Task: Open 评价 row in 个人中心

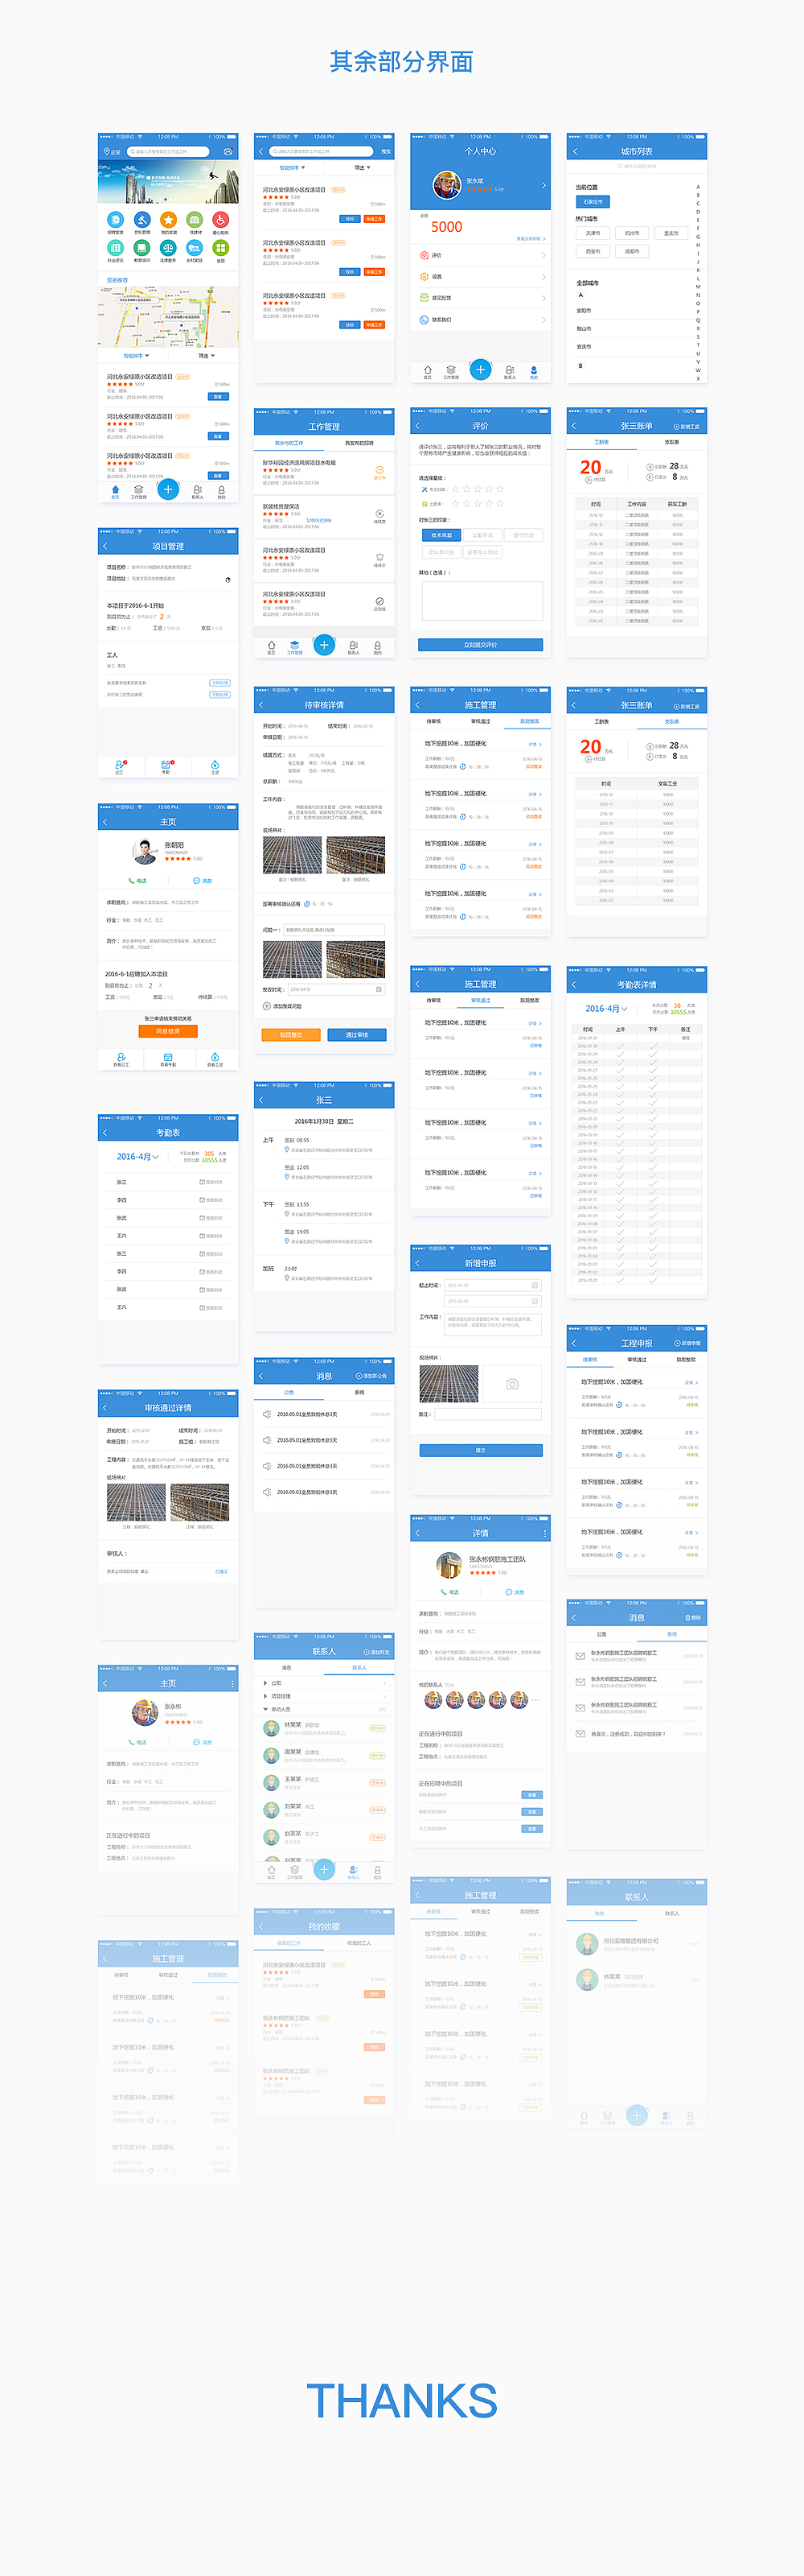Action: click(481, 255)
